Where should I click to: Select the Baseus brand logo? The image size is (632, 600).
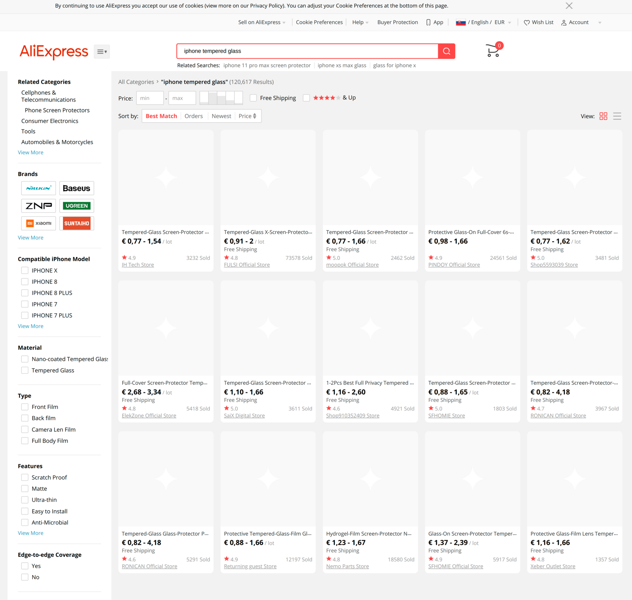(x=76, y=188)
